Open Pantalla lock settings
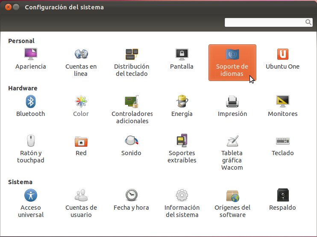Viewport: 317px width, 237px height. coord(182,58)
